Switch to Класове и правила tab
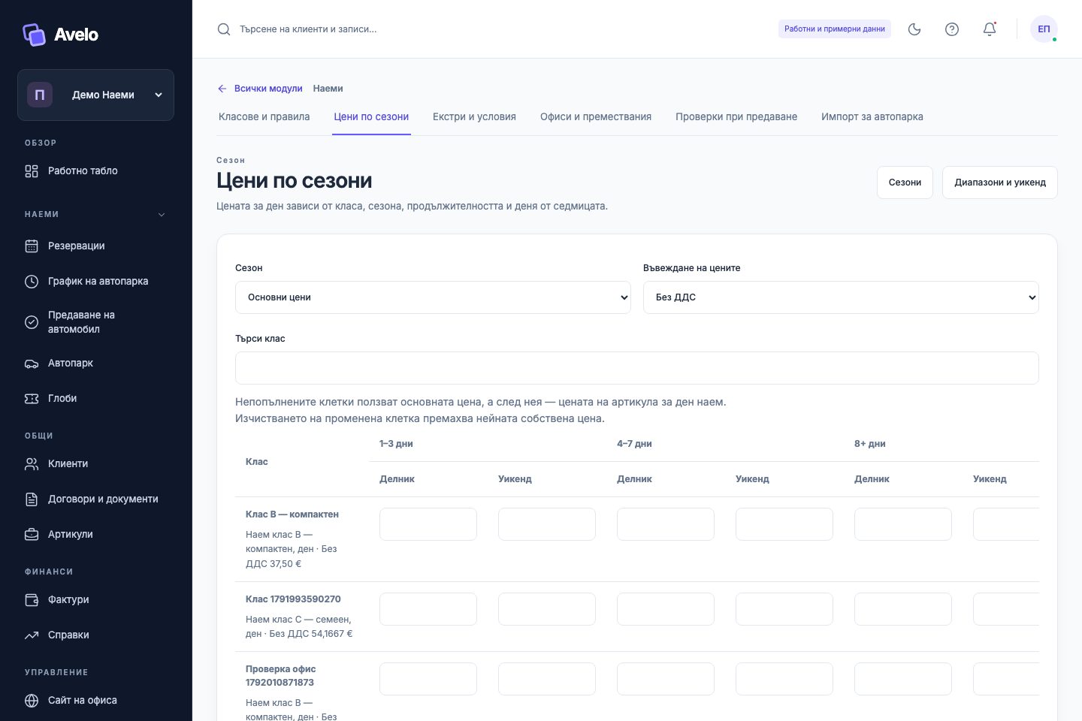This screenshot has height=721, width=1082. click(264, 117)
